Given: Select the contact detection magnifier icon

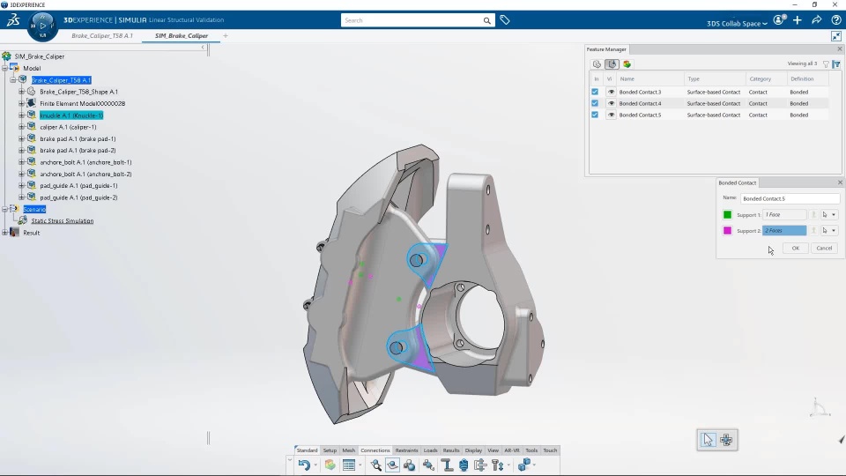Looking at the screenshot, I should (376, 465).
